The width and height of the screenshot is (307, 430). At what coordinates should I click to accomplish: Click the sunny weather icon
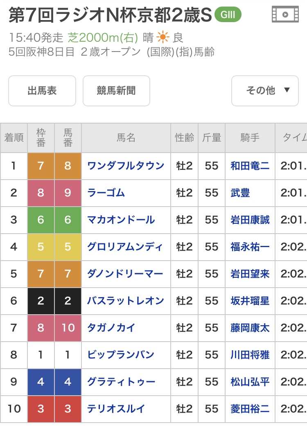[163, 37]
